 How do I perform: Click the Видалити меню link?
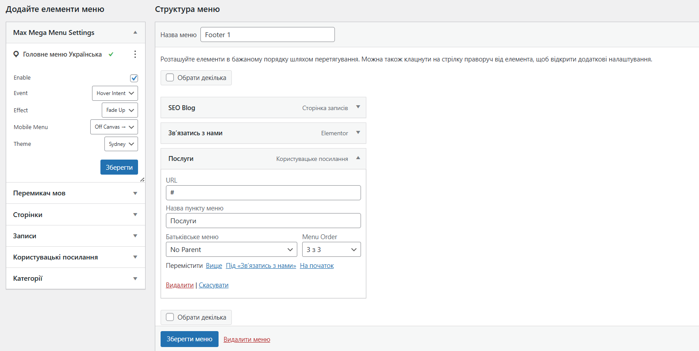247,340
